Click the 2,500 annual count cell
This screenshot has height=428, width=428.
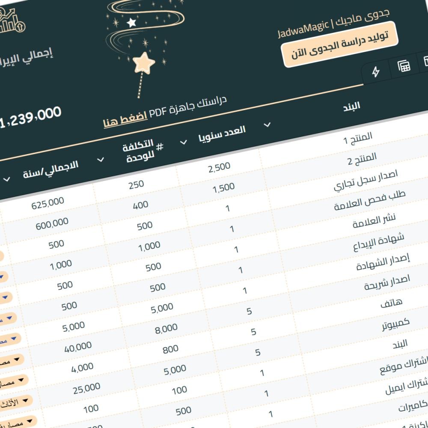pyautogui.click(x=219, y=167)
